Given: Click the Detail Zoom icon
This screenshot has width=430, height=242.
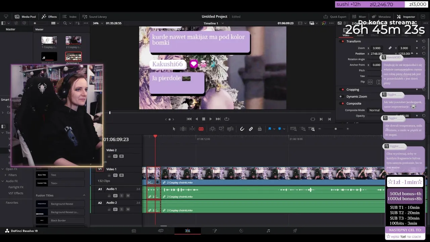Looking at the screenshot, I should coord(303,129).
